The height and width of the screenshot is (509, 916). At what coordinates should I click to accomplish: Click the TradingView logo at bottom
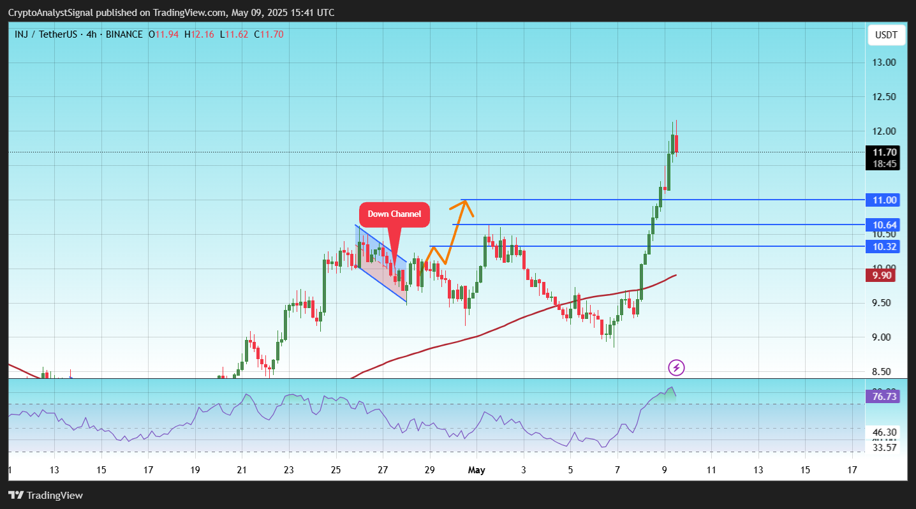45,495
